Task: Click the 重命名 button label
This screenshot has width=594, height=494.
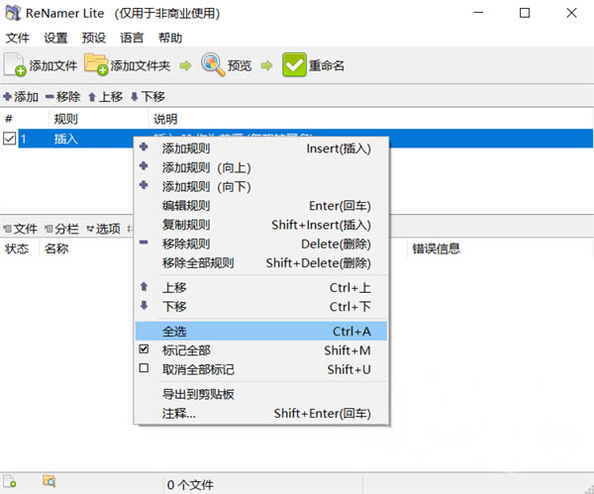Action: coord(327,66)
